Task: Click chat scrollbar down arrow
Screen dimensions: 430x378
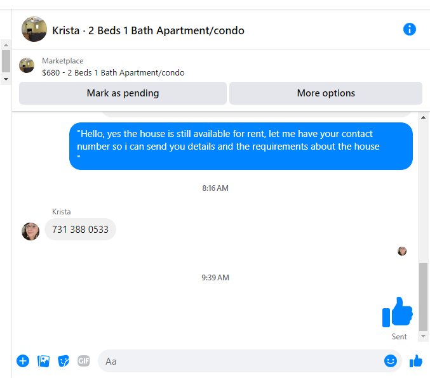Action: (423, 336)
